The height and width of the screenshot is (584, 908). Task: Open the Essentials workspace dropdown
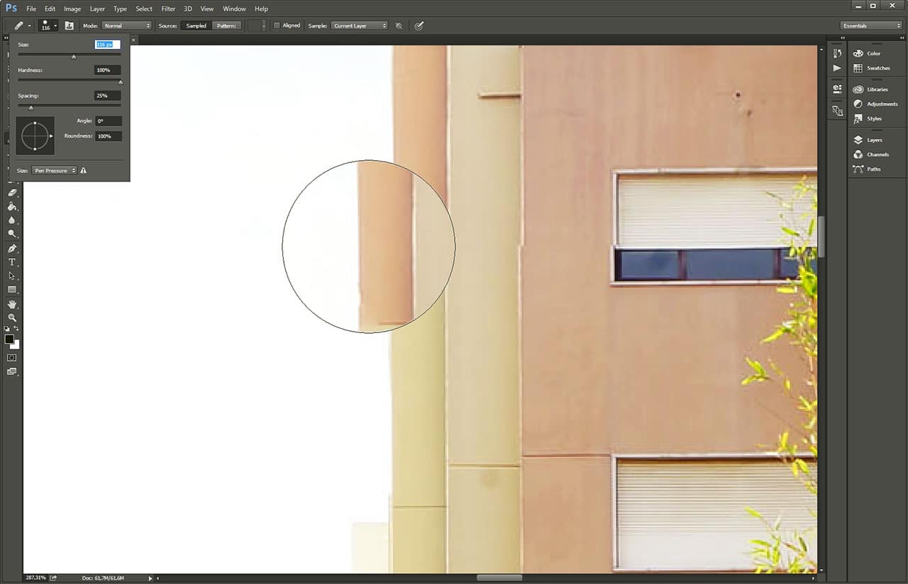point(871,26)
